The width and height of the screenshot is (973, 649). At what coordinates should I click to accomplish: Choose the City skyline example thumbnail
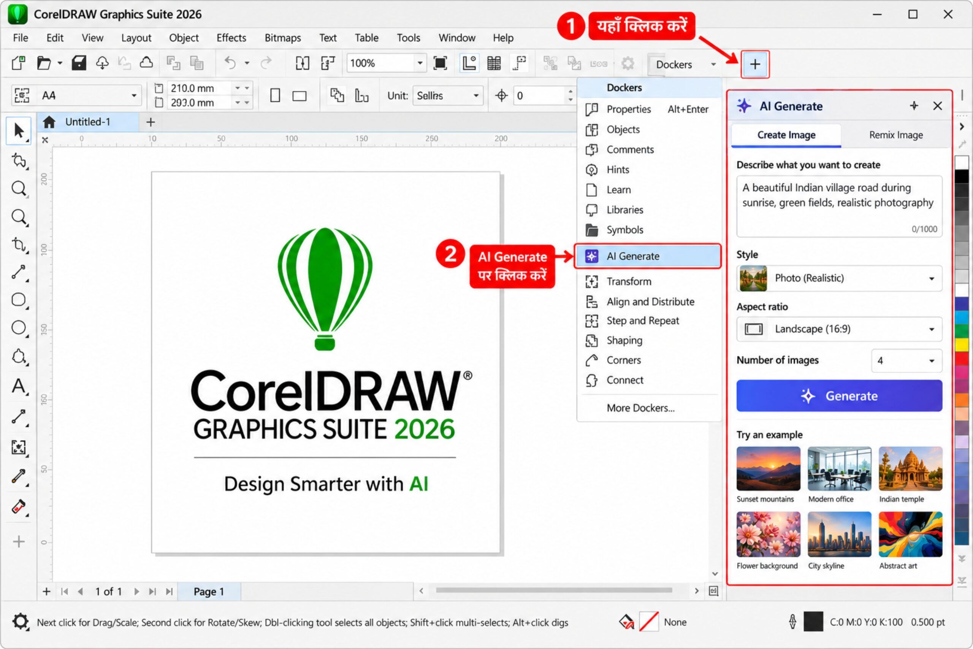tap(839, 534)
